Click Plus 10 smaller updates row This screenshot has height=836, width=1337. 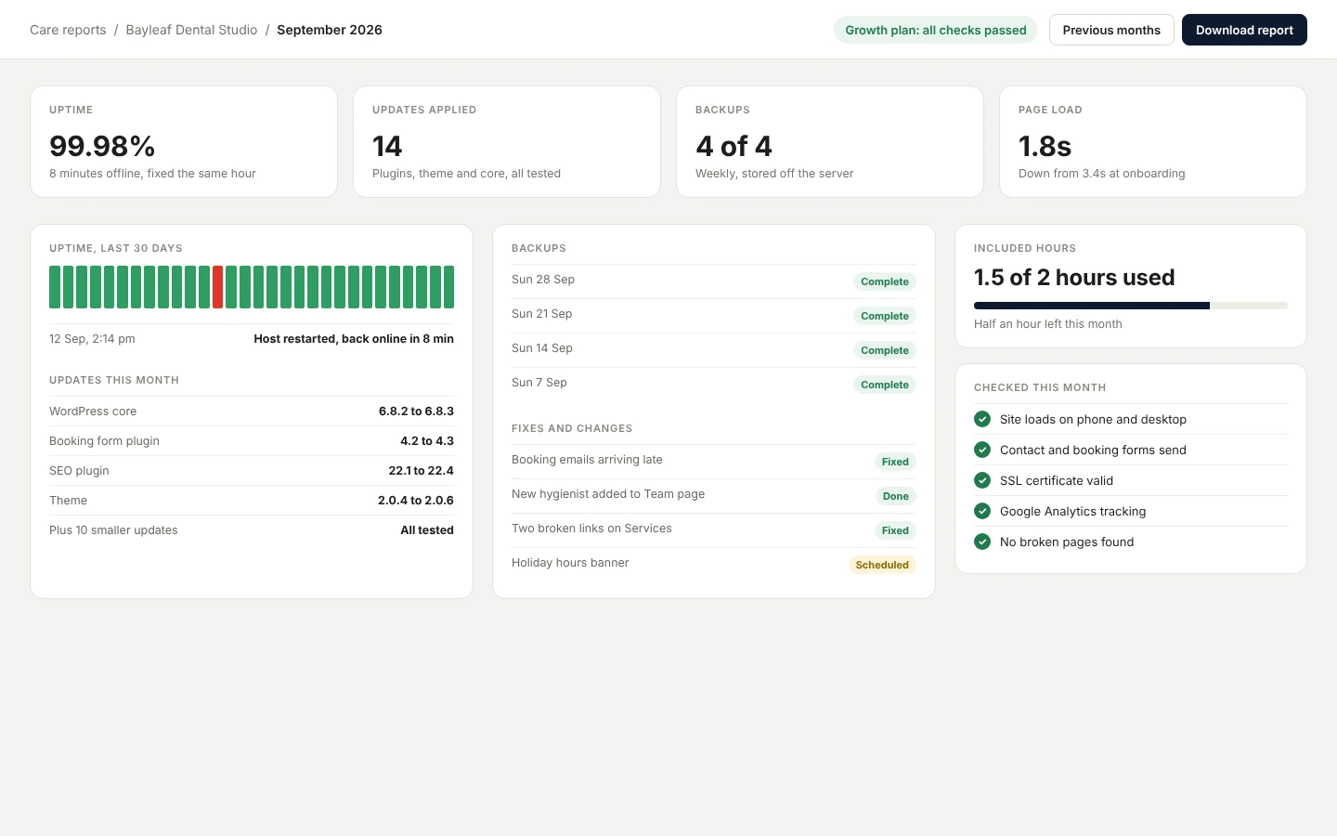(x=252, y=530)
